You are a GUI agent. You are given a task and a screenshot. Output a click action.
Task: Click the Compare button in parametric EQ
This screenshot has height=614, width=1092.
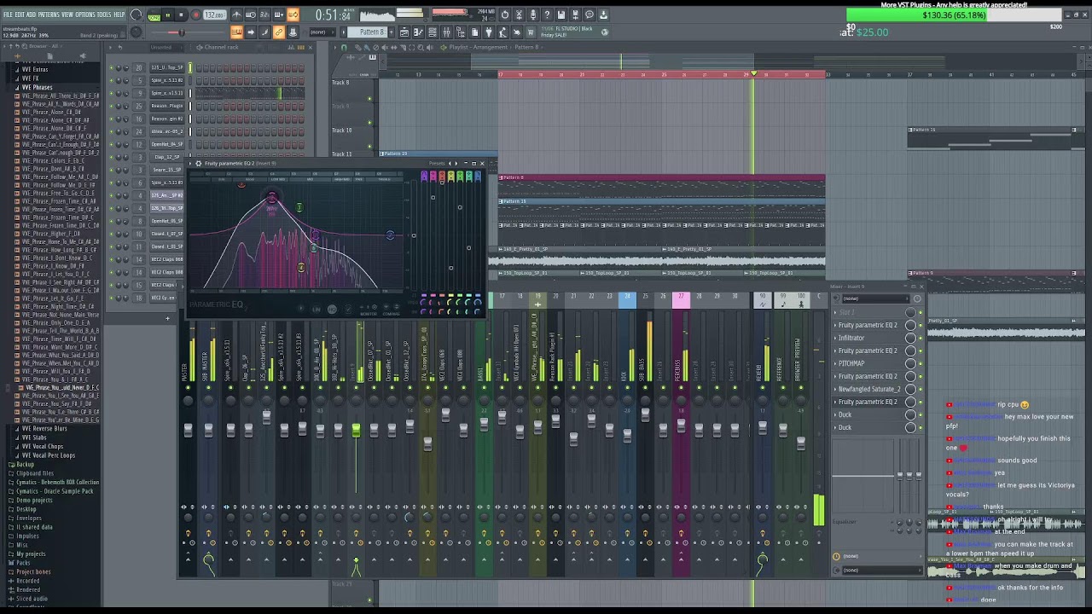coord(392,310)
